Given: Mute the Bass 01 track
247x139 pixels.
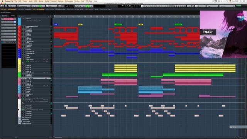Looking at the screenshot, I should point(22,65).
